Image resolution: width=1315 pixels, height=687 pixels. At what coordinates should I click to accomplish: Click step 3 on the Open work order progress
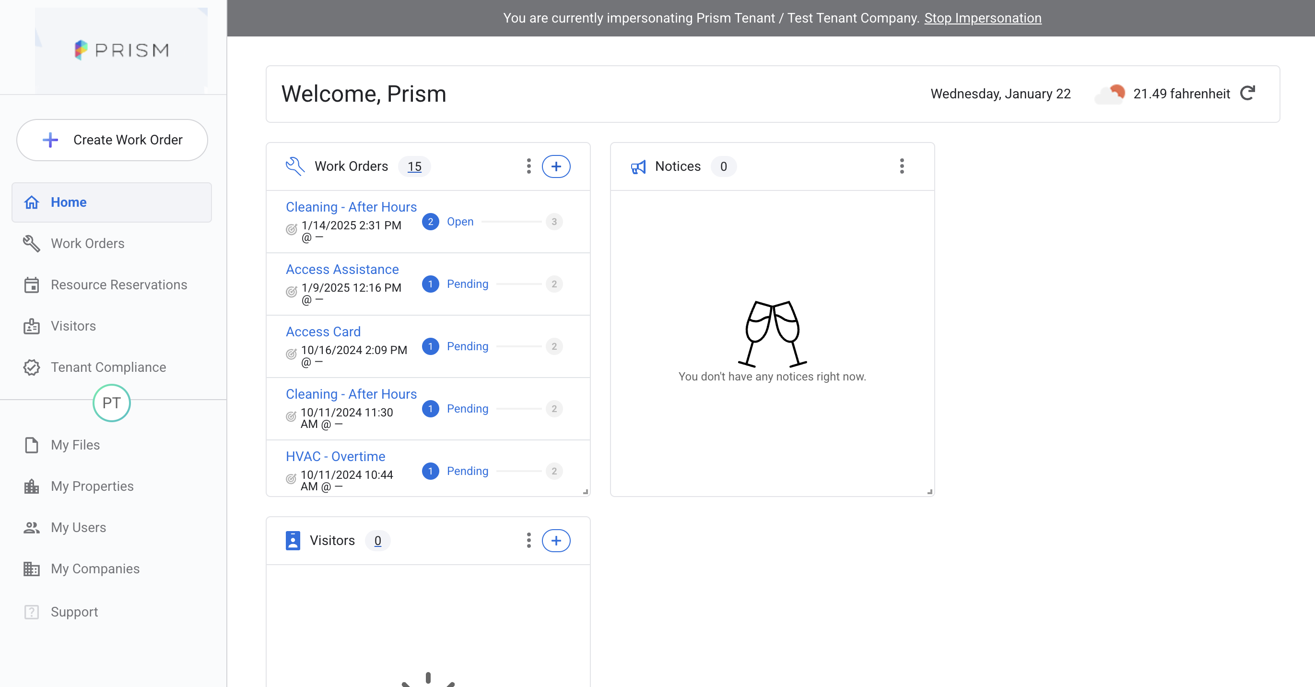pos(554,222)
